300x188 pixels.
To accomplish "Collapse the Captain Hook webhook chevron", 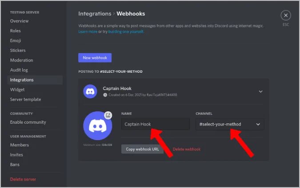I will pyautogui.click(x=260, y=92).
